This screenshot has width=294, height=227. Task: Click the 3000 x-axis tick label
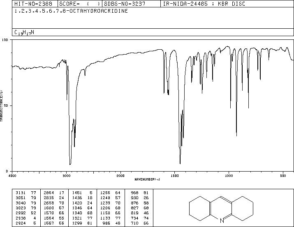[x=66, y=176]
